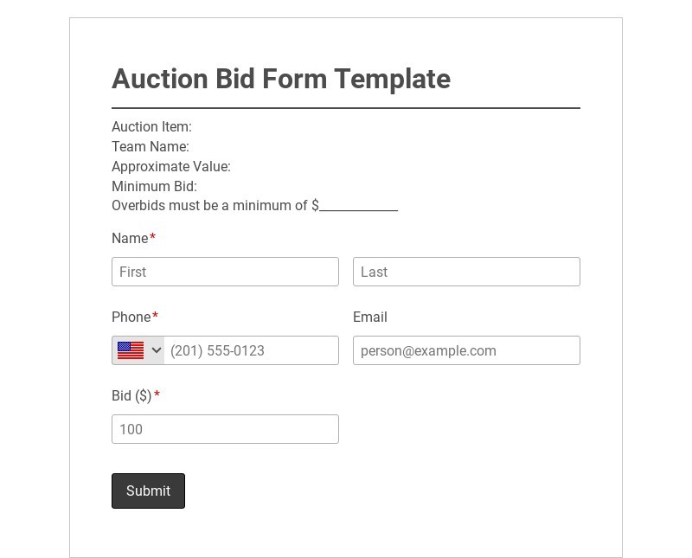692x558 pixels.
Task: Click the Email address field
Action: pos(466,350)
